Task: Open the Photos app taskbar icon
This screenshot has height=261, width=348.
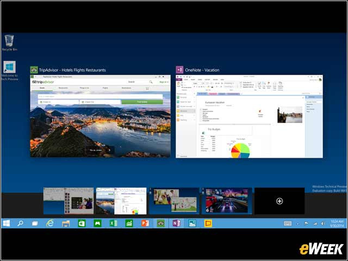Action: point(192,223)
